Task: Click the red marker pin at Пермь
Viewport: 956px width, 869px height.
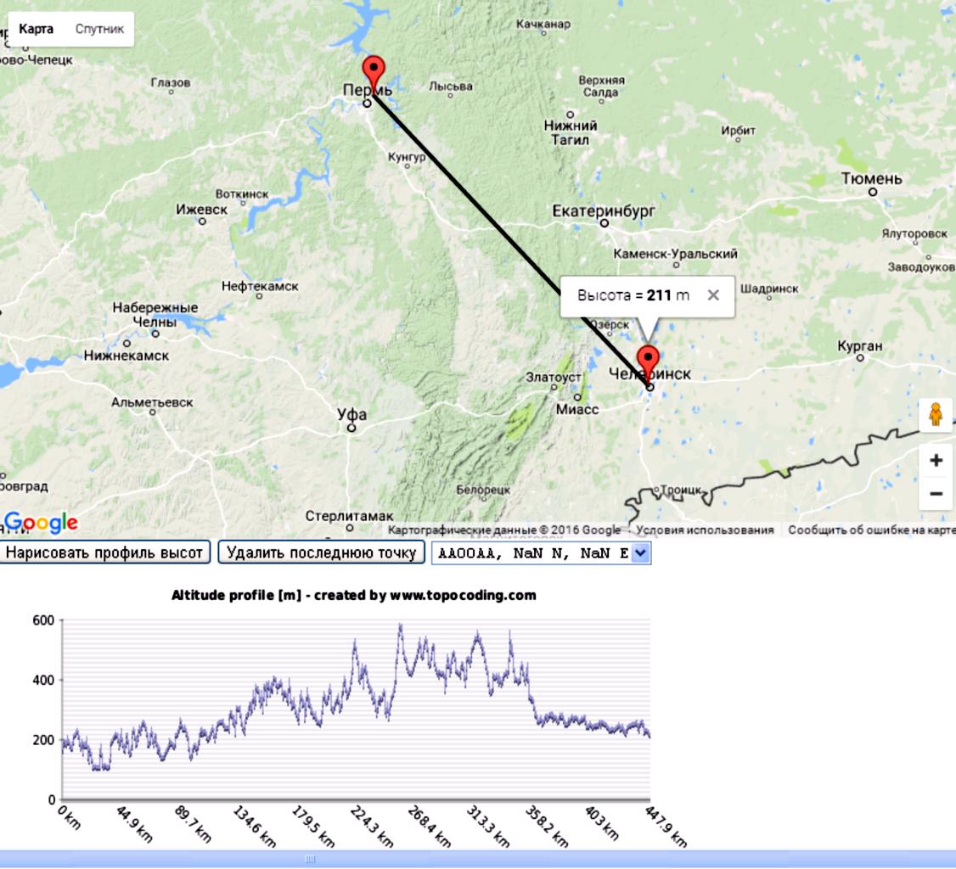Action: click(373, 70)
